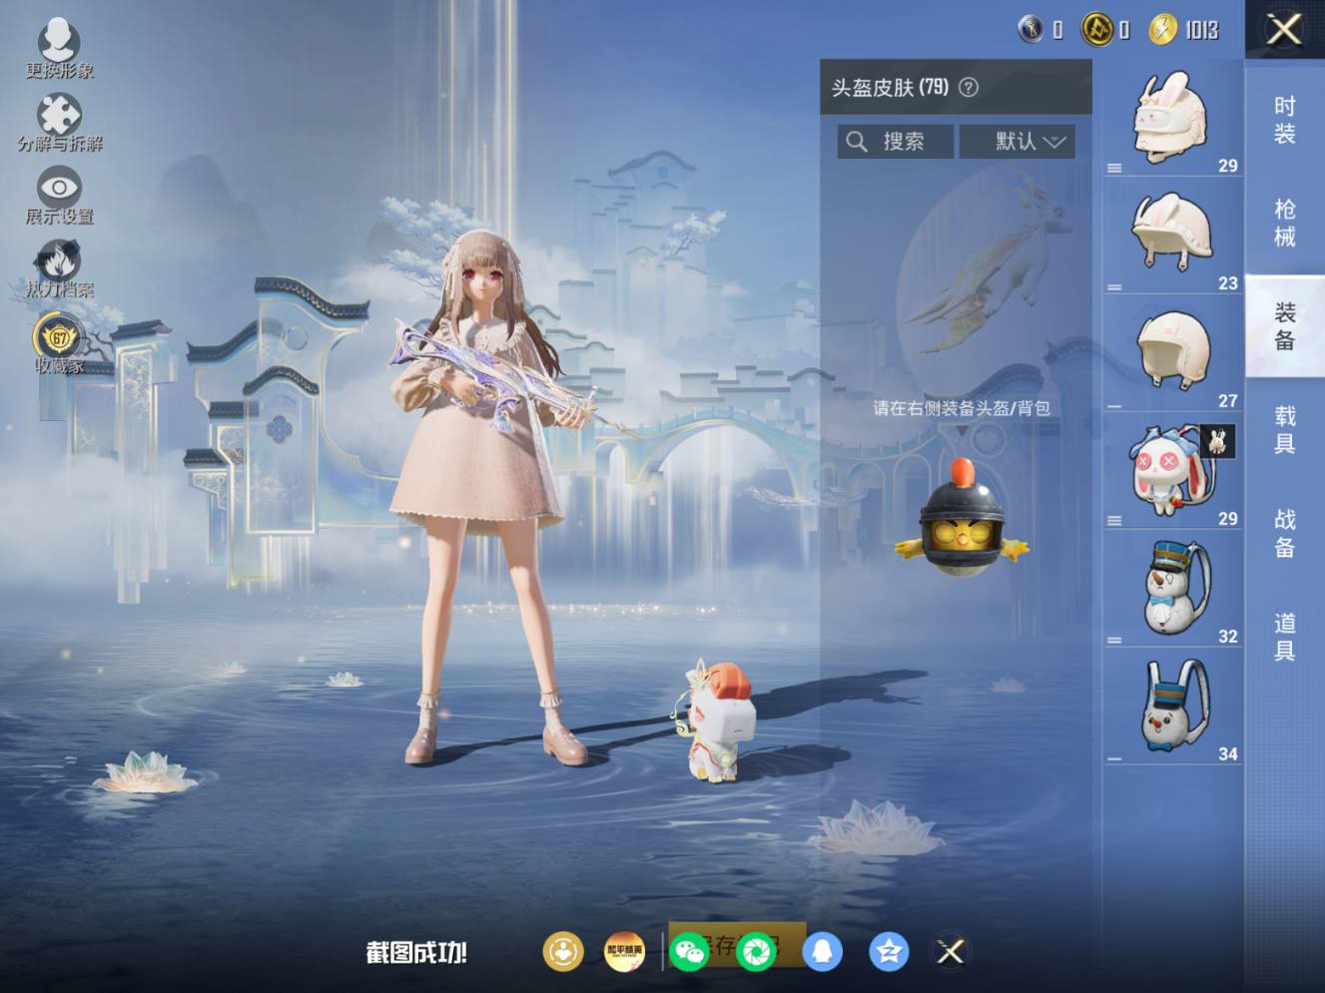
Task: Share the screenshot via the WeChat icon
Action: coord(688,952)
